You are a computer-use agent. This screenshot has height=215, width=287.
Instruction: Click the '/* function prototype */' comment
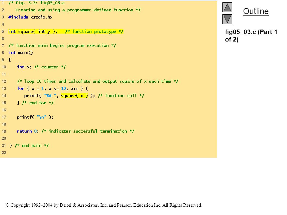tap(94, 31)
